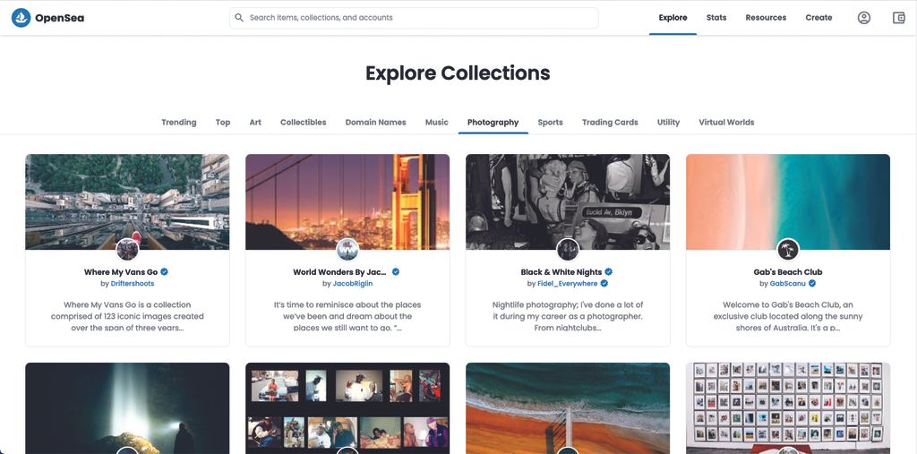Screen dimensions: 917x454
Task: Open the account profile icon
Action: coord(863,18)
